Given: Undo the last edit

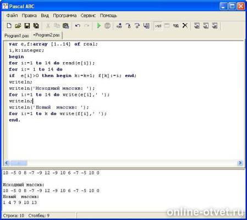Looking at the screenshot, I should tap(78, 26).
